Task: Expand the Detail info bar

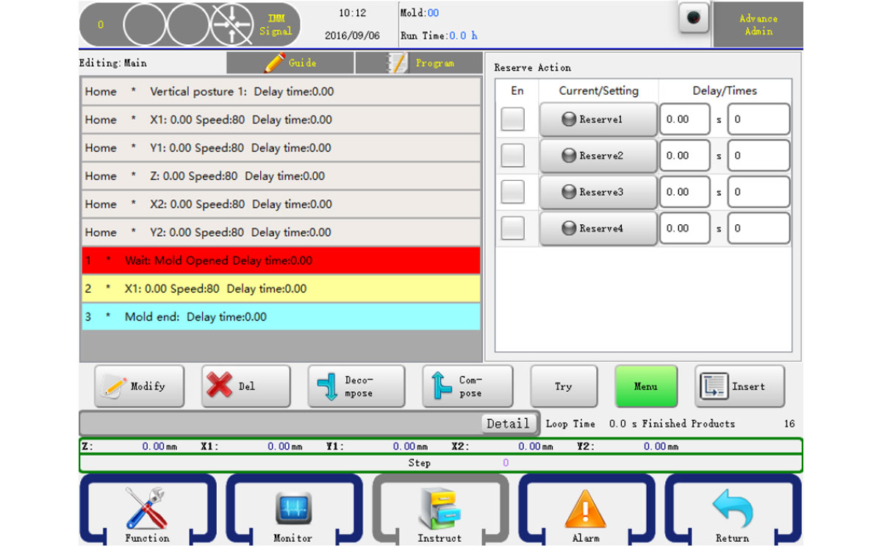Action: point(507,423)
